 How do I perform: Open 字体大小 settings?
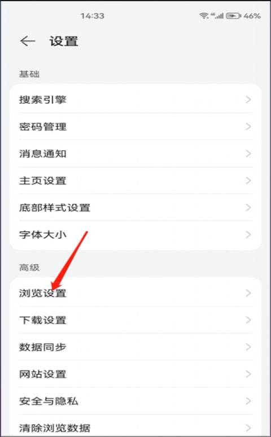tap(135, 235)
